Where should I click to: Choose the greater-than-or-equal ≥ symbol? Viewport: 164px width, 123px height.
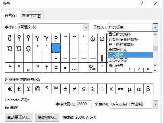click(x=93, y=89)
